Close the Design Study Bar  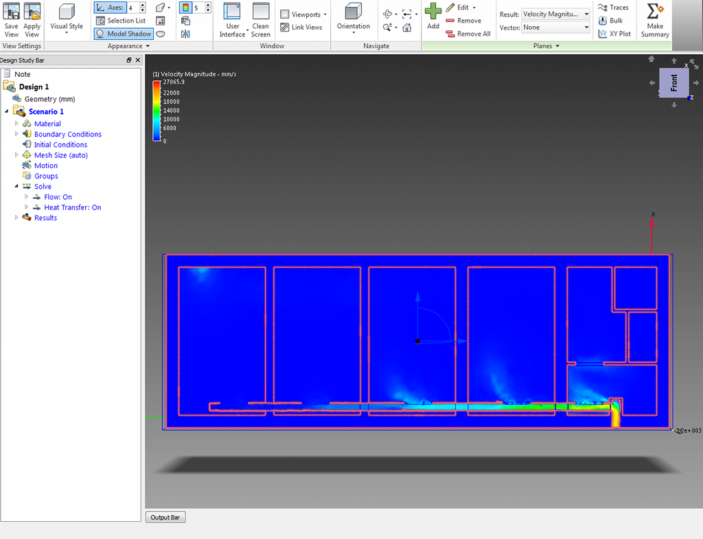coord(137,60)
